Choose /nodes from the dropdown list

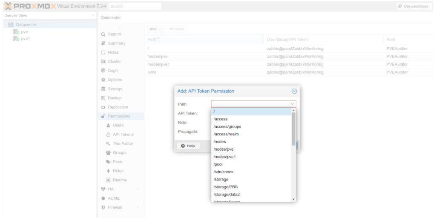click(251, 142)
